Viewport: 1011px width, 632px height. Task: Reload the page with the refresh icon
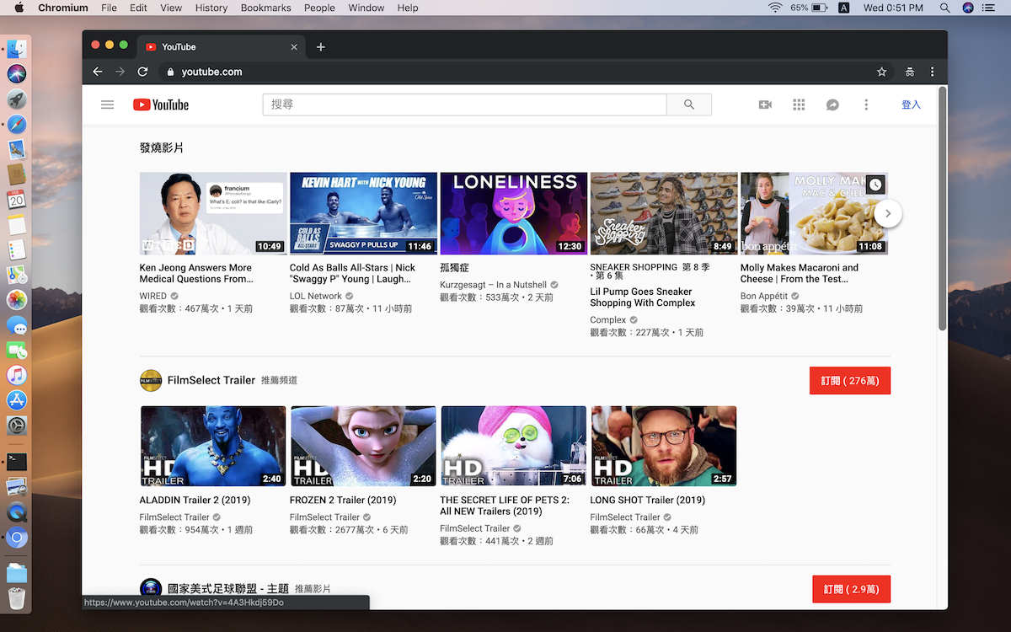(142, 72)
